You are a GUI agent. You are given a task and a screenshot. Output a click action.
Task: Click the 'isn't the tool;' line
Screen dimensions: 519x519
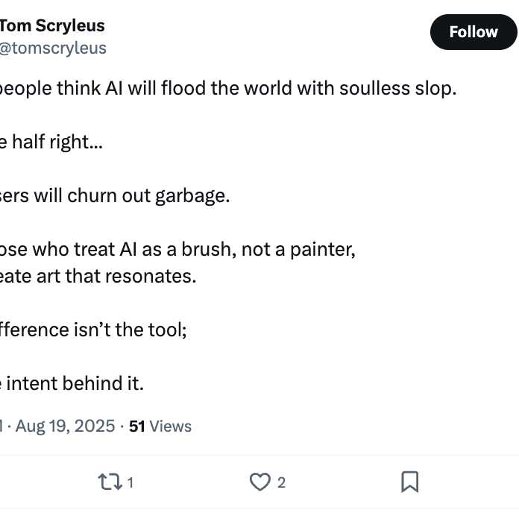pos(93,330)
